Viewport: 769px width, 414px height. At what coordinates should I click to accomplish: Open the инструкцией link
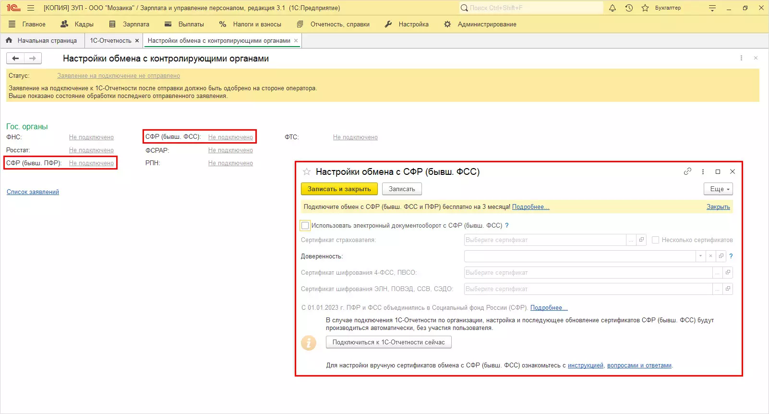tap(586, 365)
